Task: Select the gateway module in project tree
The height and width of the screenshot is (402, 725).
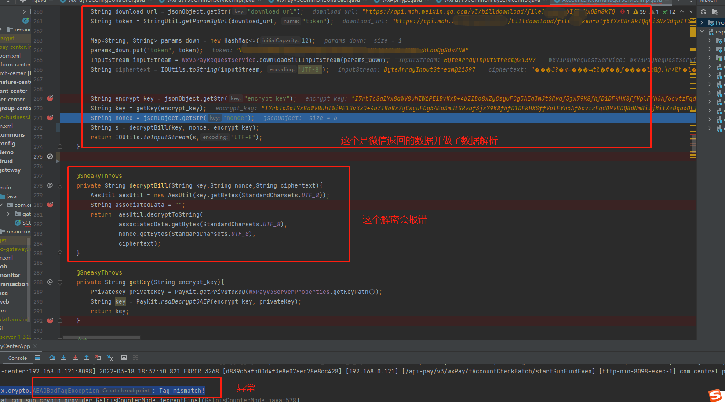Action: click(x=10, y=170)
